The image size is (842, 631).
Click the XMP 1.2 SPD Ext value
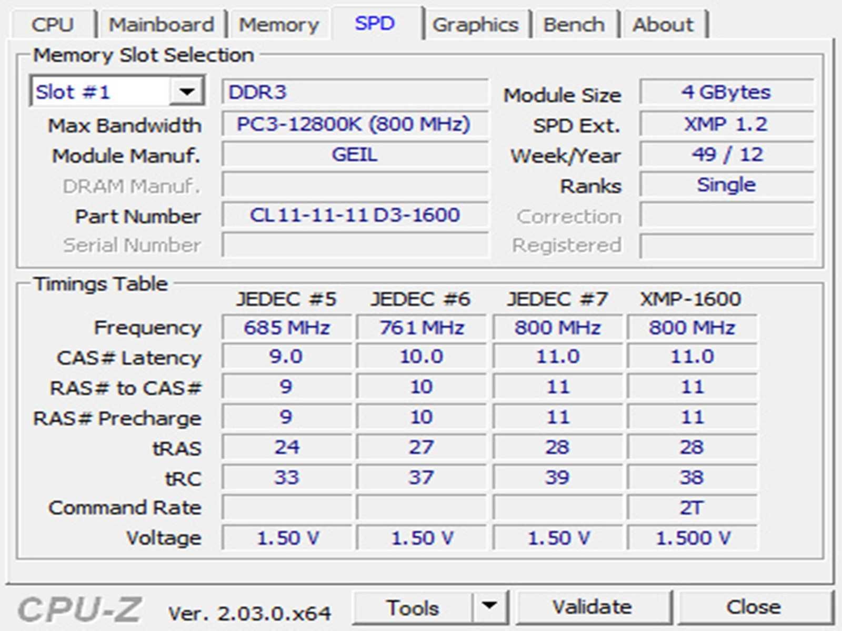tap(727, 124)
